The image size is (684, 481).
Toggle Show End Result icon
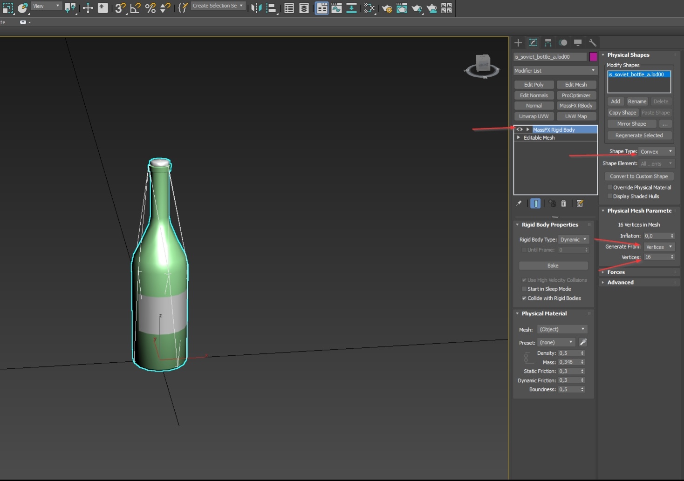point(535,203)
